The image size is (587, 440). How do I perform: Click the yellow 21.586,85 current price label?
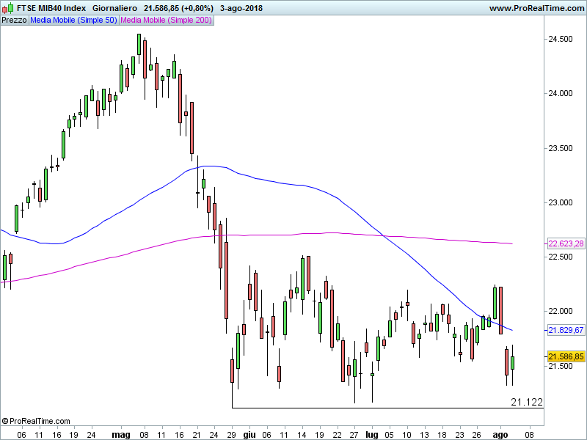point(566,356)
